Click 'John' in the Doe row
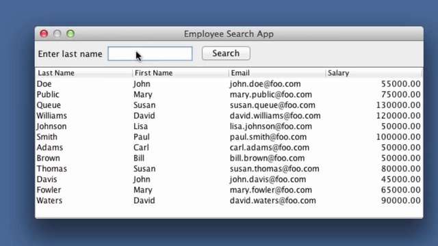This screenshot has height=246, width=438. tap(142, 84)
